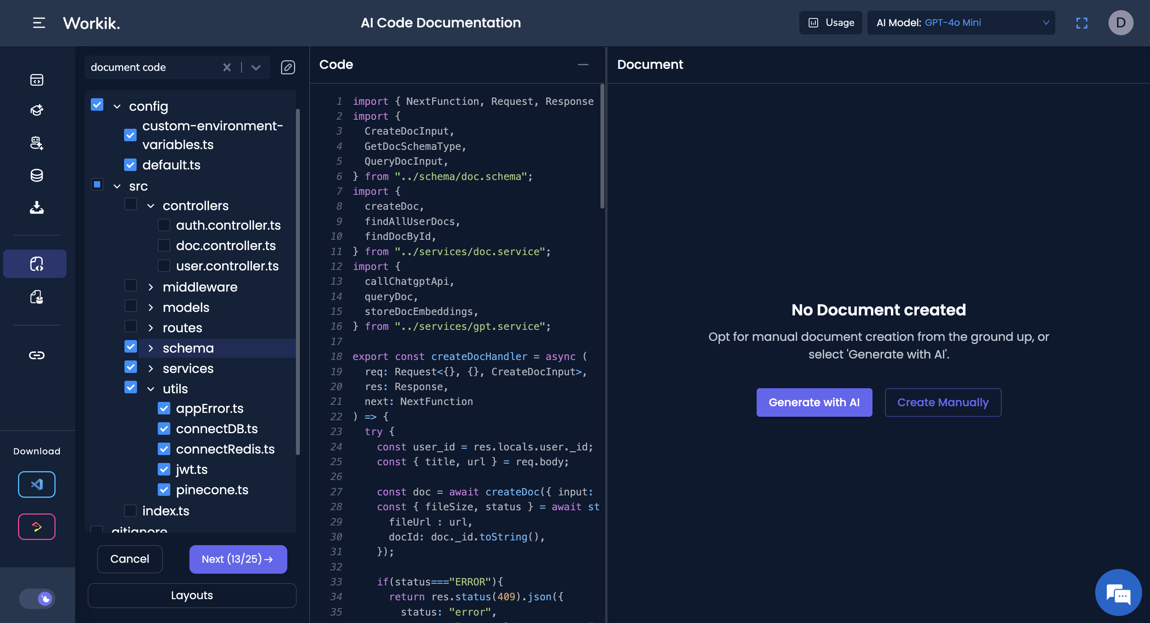The width and height of the screenshot is (1150, 623).
Task: Check auth.controller.ts checkbox
Action: (x=164, y=225)
